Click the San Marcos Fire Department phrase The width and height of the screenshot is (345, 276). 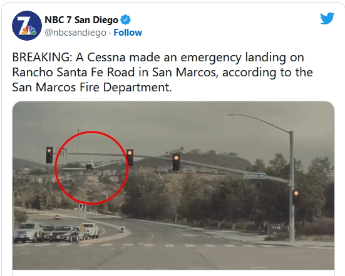point(91,87)
